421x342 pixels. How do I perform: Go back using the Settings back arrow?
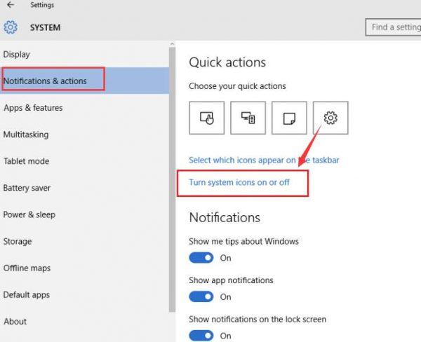click(11, 5)
